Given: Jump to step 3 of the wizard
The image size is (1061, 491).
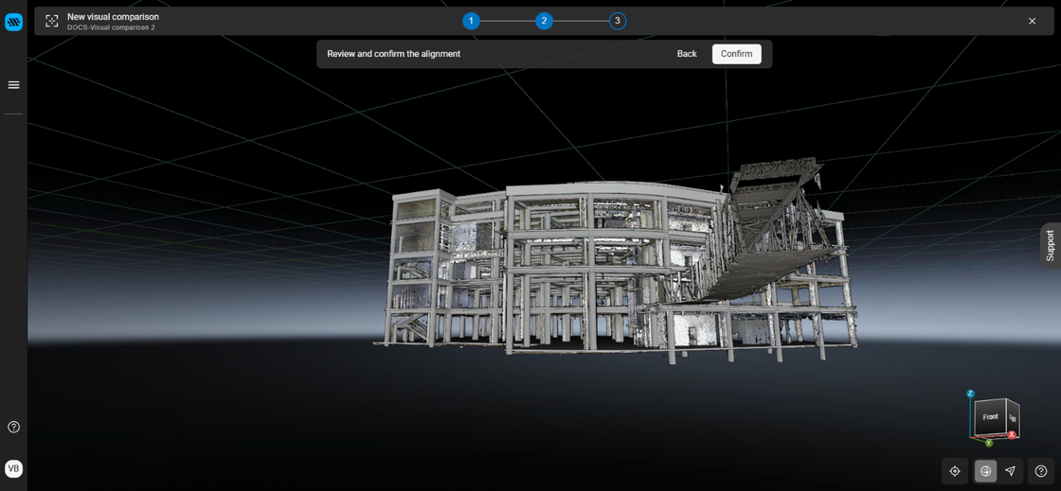Looking at the screenshot, I should coord(617,21).
